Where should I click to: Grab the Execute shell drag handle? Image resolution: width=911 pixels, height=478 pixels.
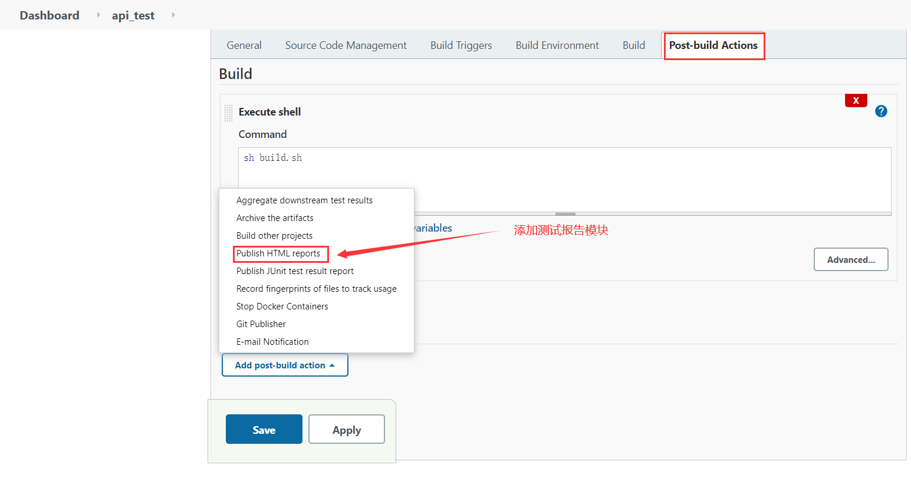click(x=228, y=113)
